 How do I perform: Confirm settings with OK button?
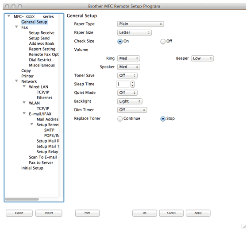(x=145, y=213)
